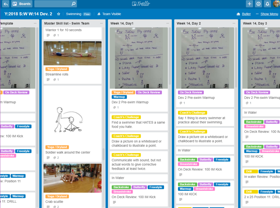280x208 pixels.
Task: Click description icon on Streamline rolls card
Action: tap(48, 80)
